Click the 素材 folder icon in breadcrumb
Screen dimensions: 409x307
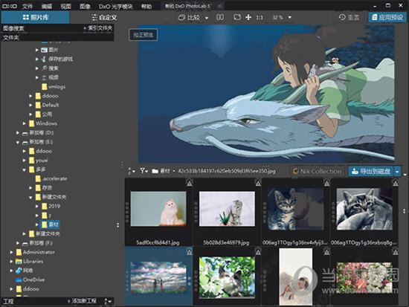(155, 171)
